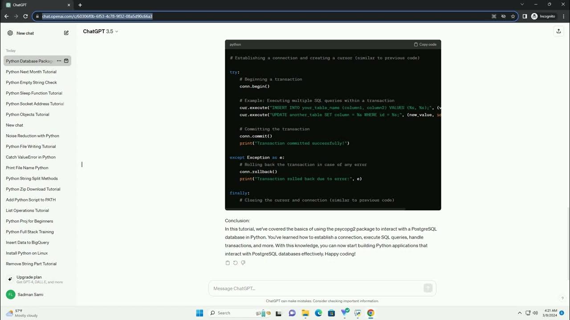This screenshot has height=320, width=570.
Task: Click the Windows Start button
Action: [199, 313]
